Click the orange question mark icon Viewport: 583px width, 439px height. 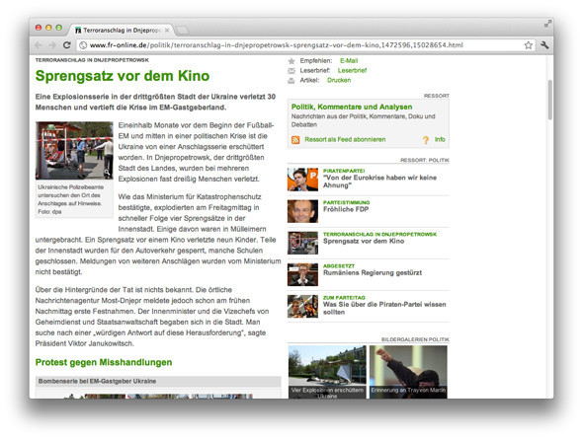(425, 140)
